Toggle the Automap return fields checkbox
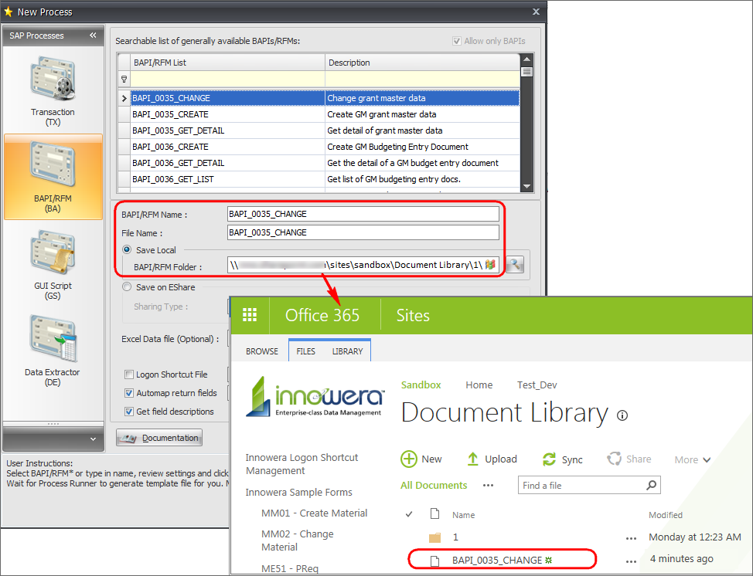The height and width of the screenshot is (576, 753). pyautogui.click(x=129, y=393)
